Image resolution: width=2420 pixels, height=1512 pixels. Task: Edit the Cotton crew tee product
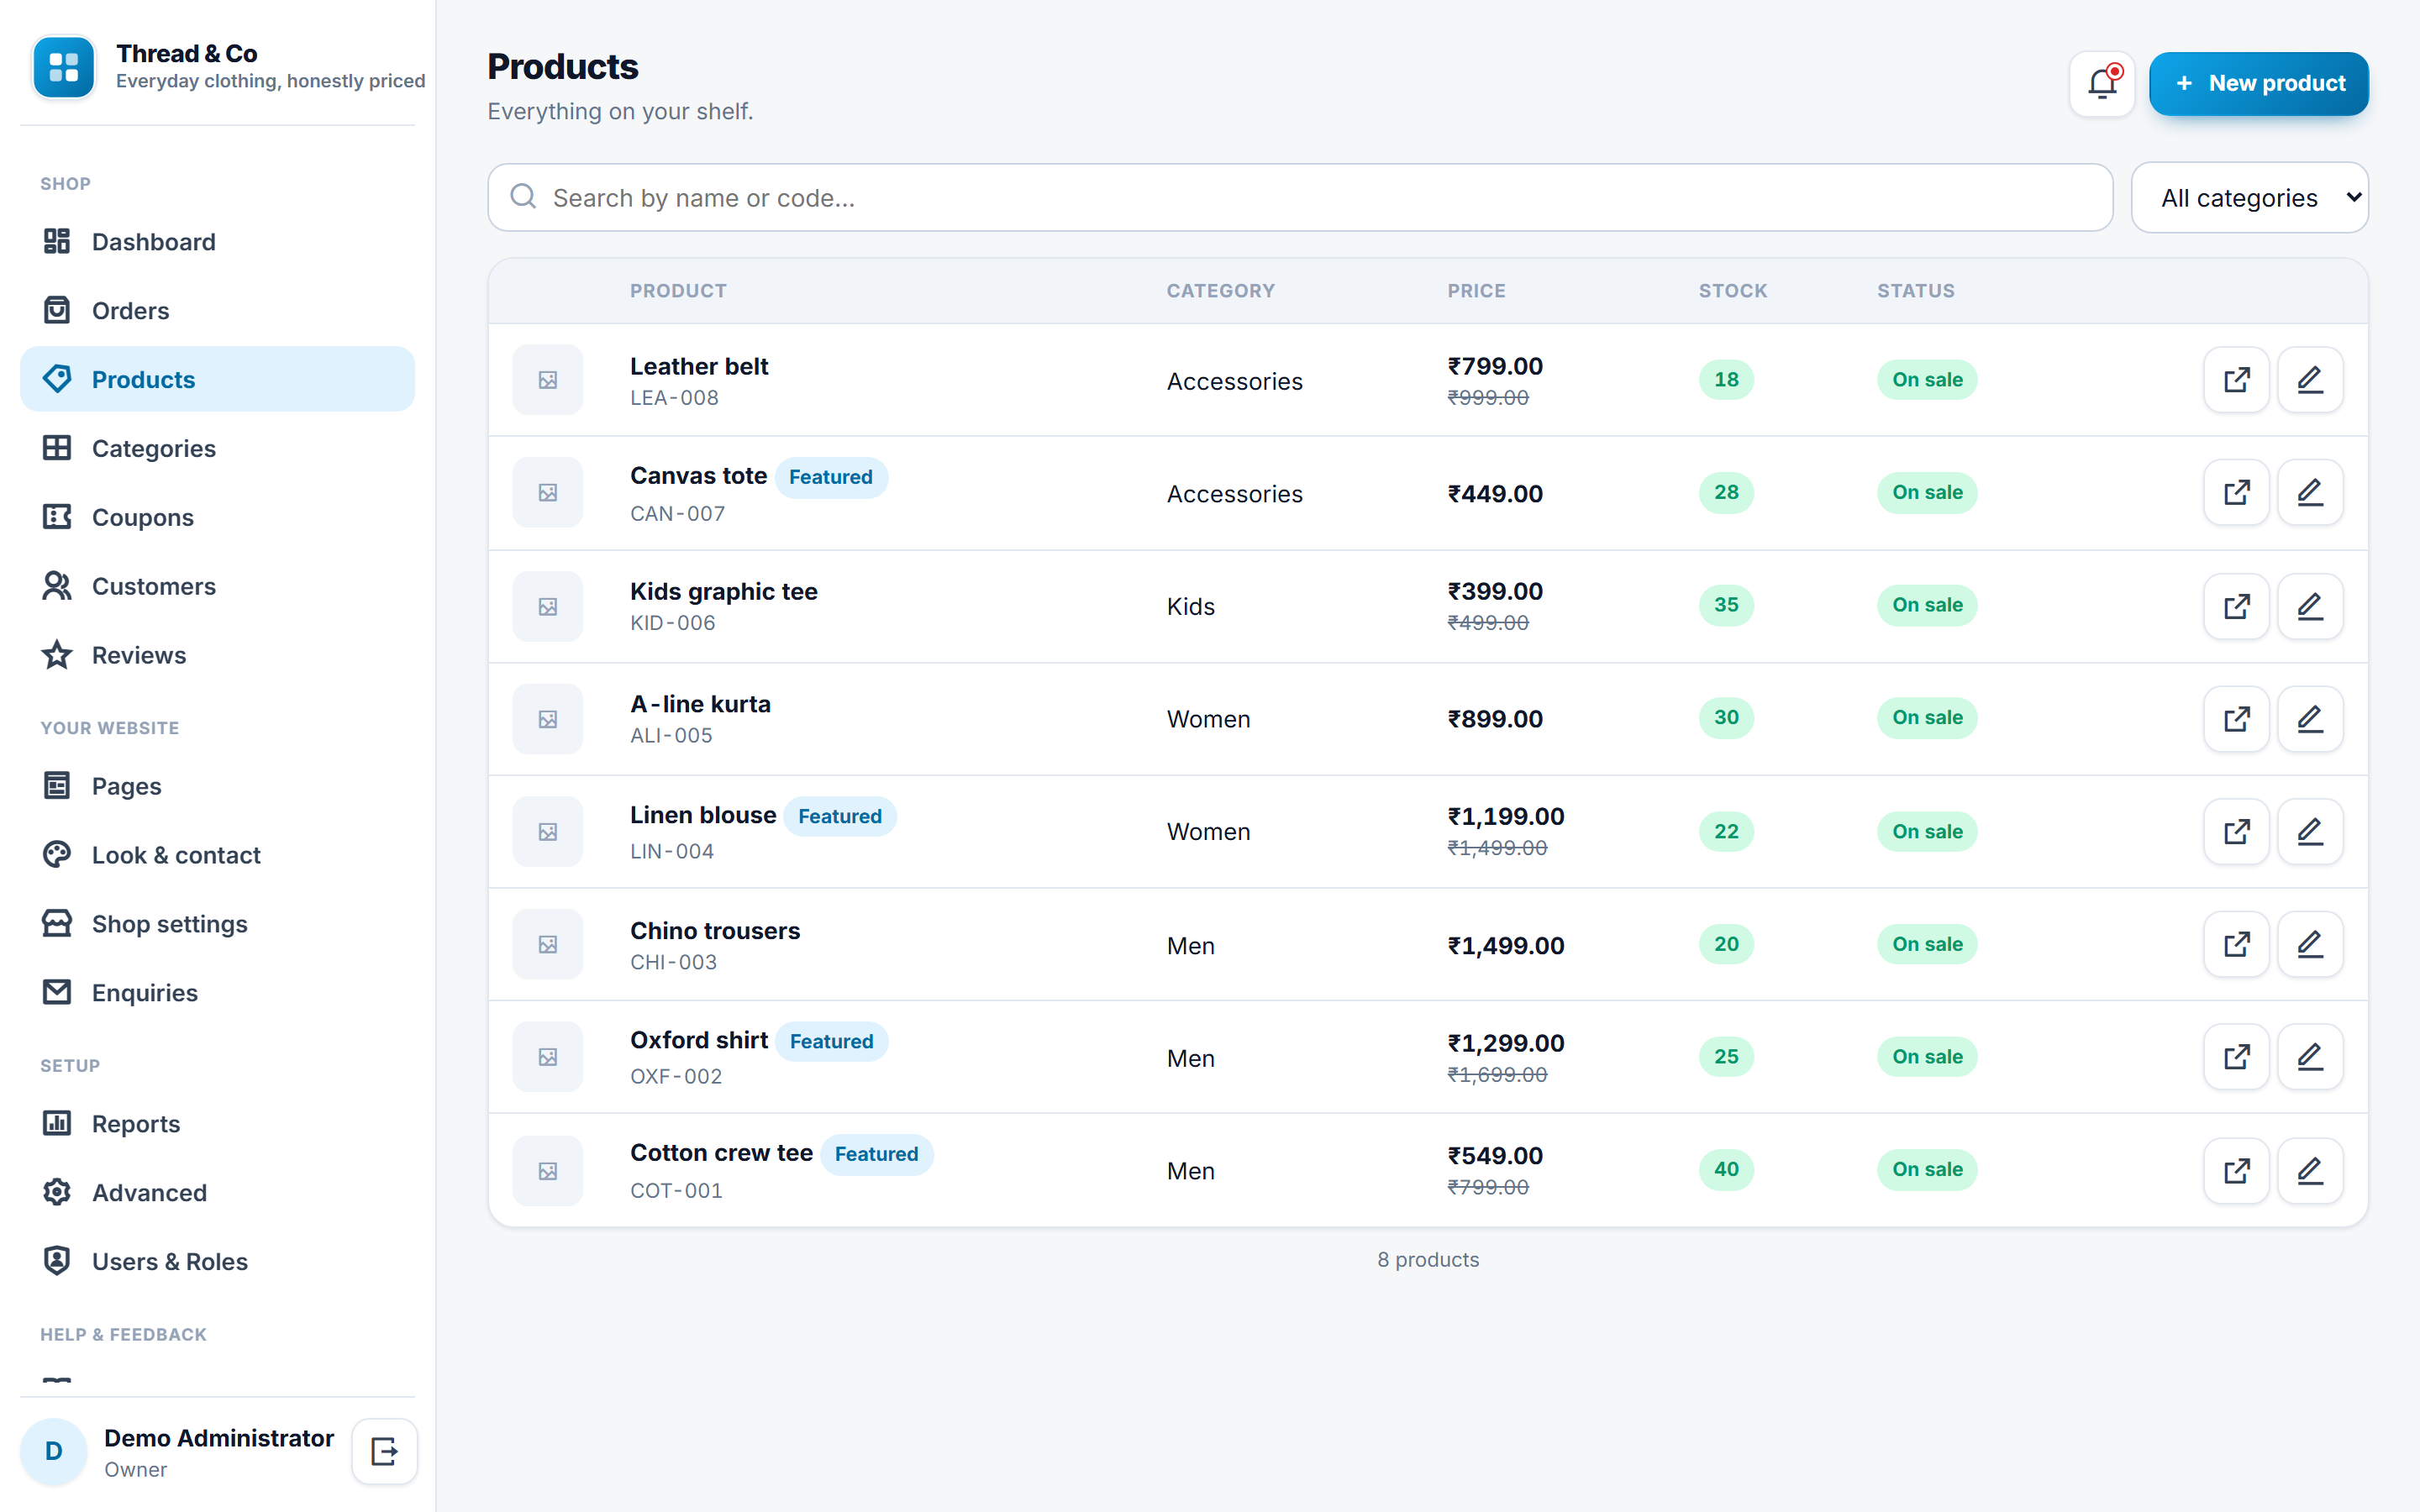[x=2310, y=1170]
